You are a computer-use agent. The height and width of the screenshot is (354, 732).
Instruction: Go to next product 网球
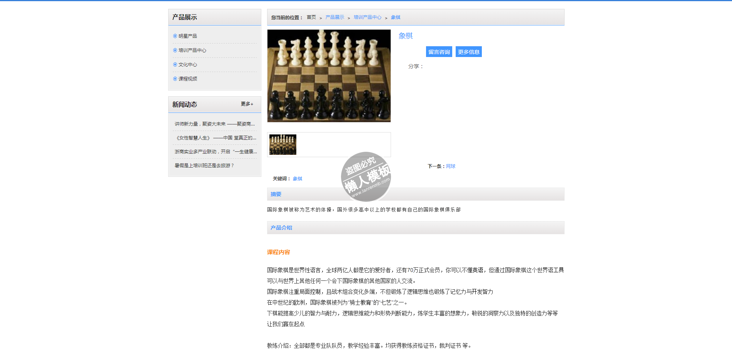pos(451,166)
